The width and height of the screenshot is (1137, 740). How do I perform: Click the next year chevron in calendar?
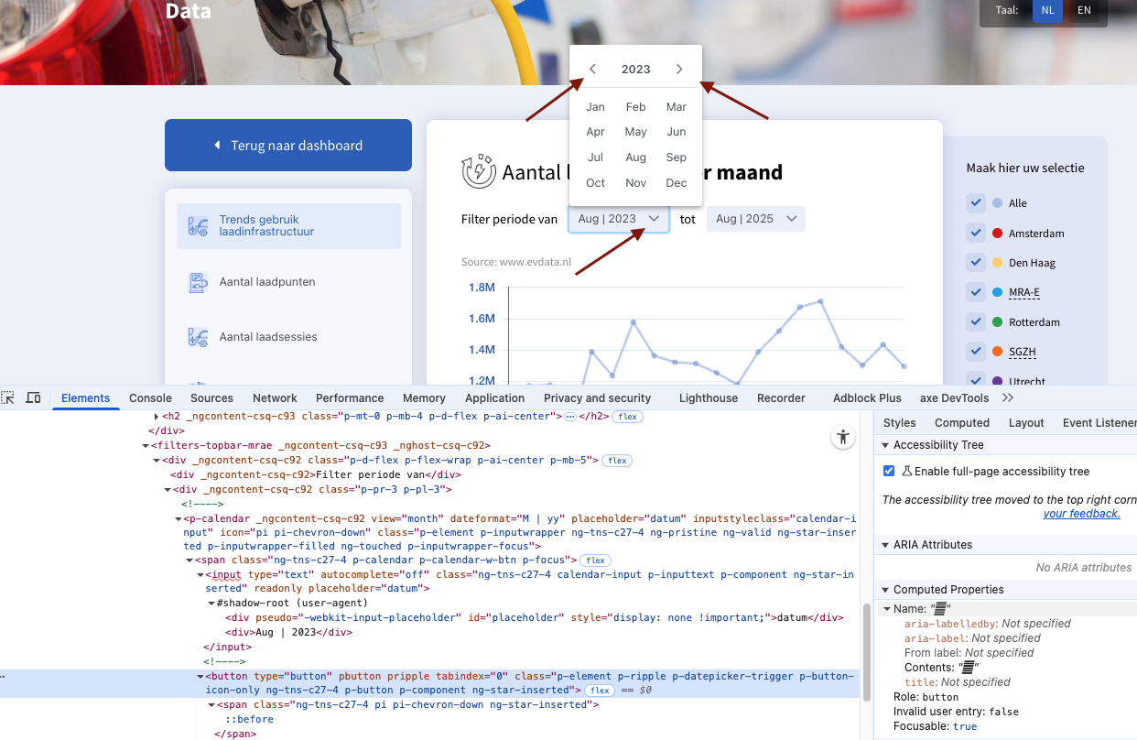pos(678,70)
